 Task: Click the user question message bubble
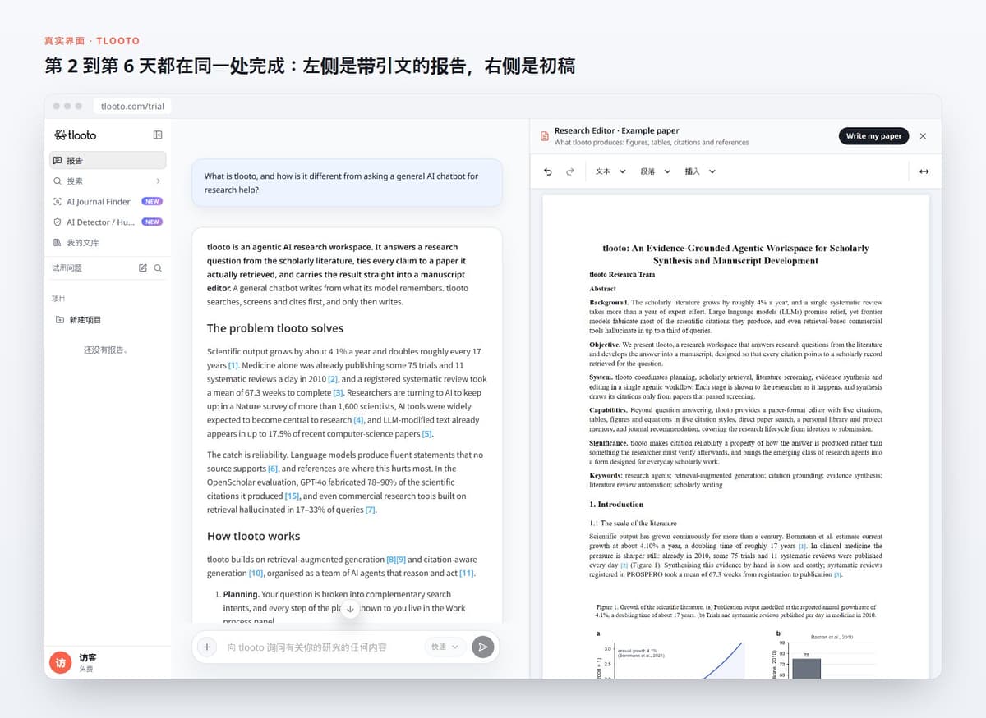tap(347, 182)
